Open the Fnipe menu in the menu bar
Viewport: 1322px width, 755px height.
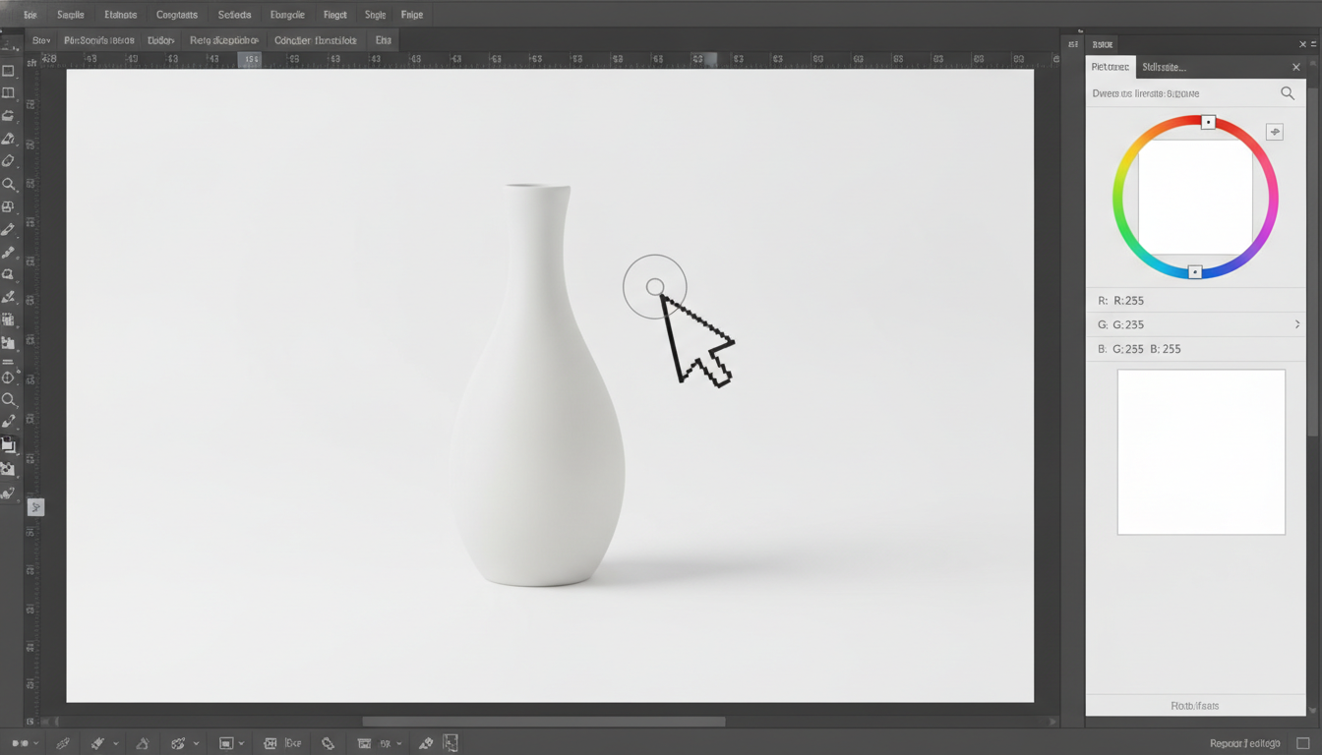(412, 15)
